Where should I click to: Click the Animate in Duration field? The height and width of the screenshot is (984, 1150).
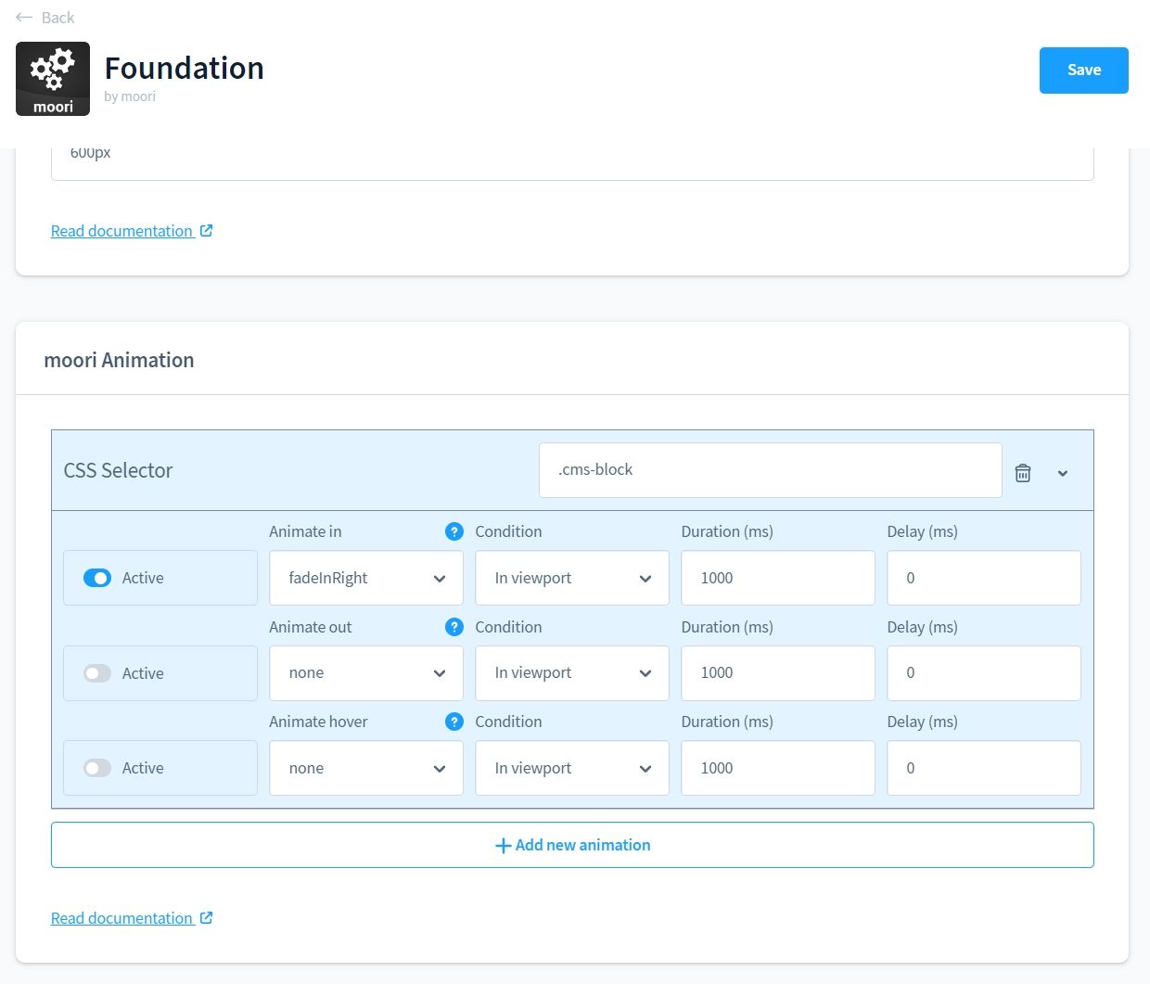click(x=777, y=578)
